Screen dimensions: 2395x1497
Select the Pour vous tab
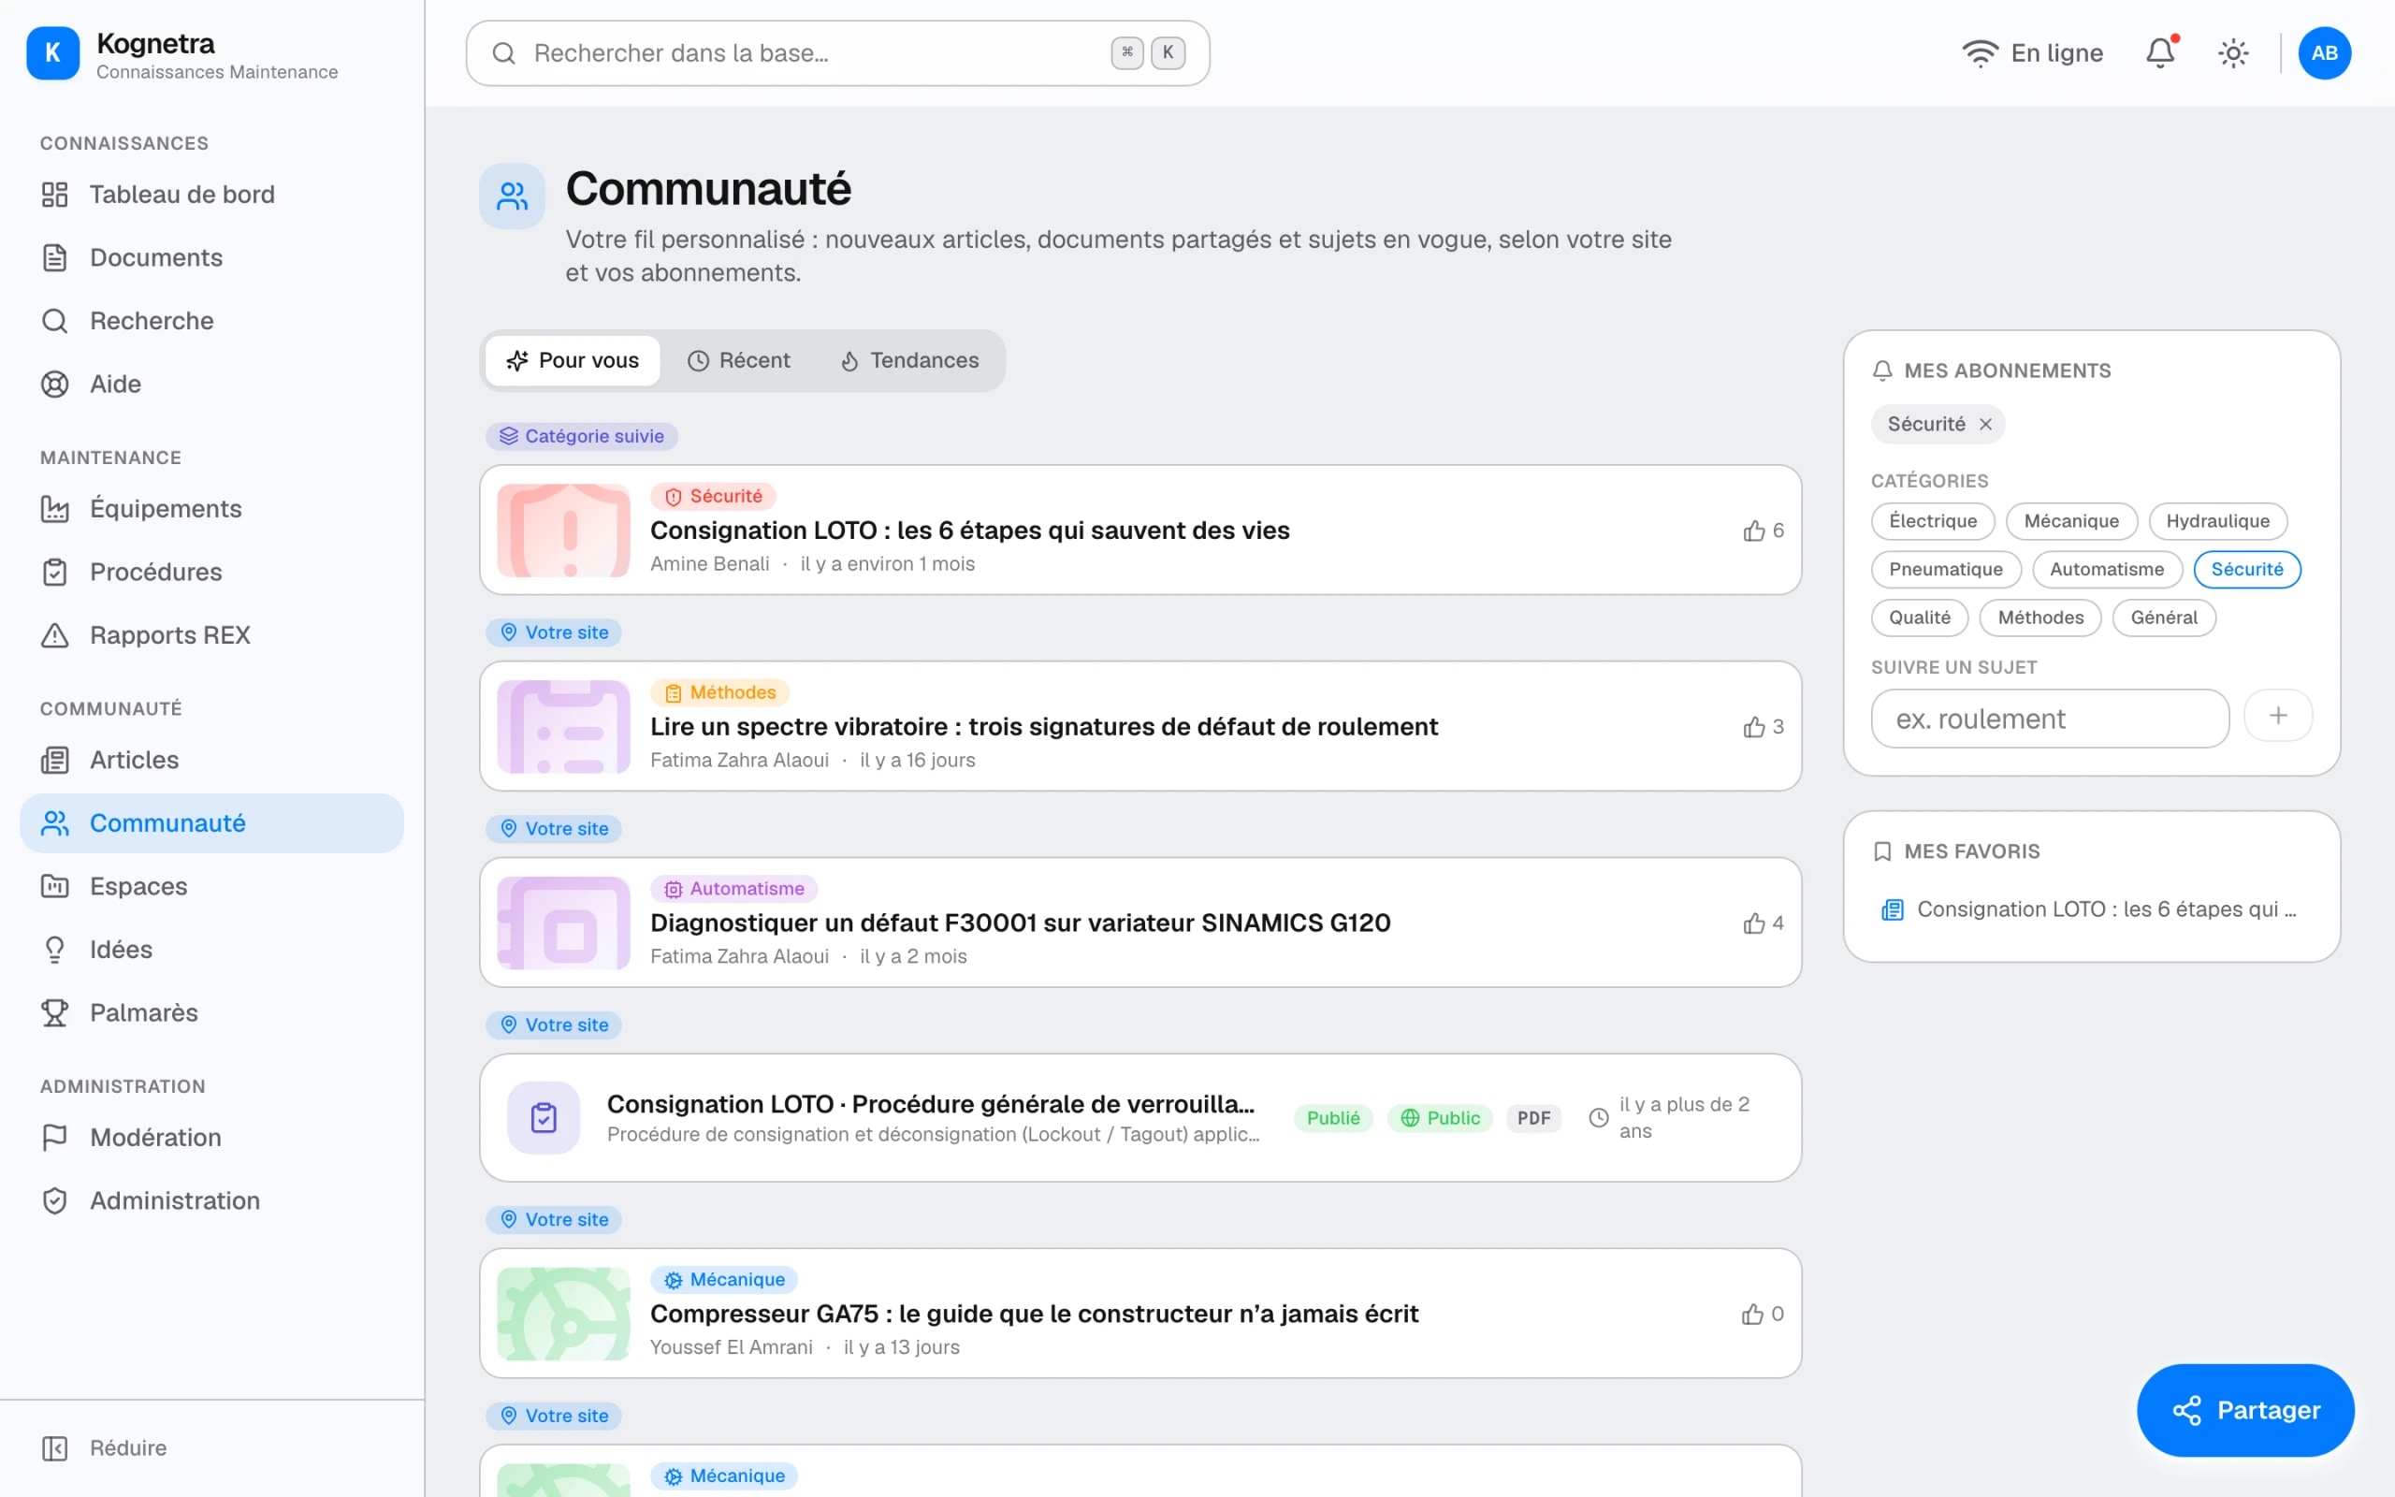[x=572, y=361]
